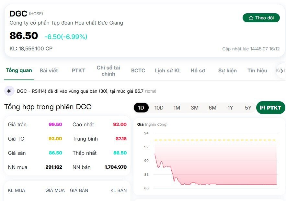
Task: Switch chart to 1M timeframe
Action: (177, 108)
